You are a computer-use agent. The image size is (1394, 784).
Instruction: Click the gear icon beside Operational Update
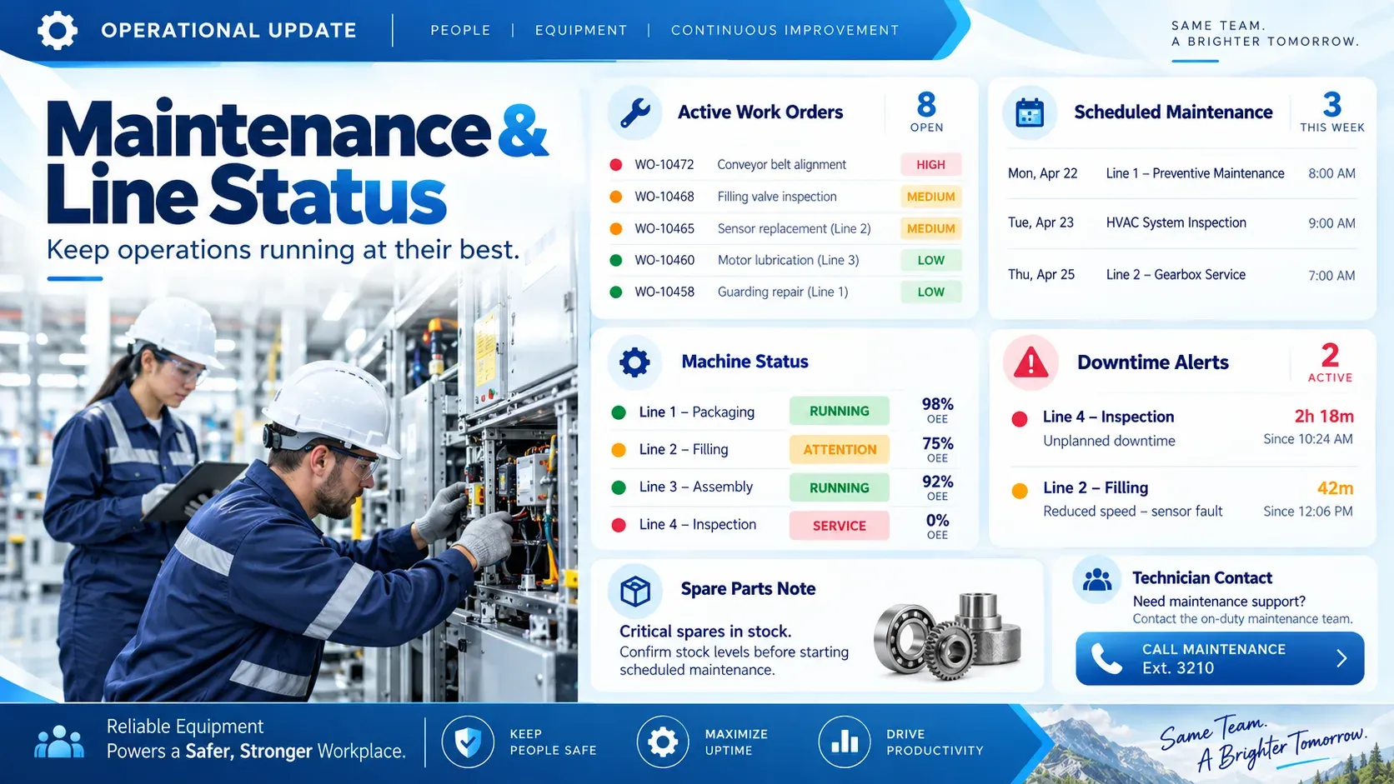pos(58,31)
